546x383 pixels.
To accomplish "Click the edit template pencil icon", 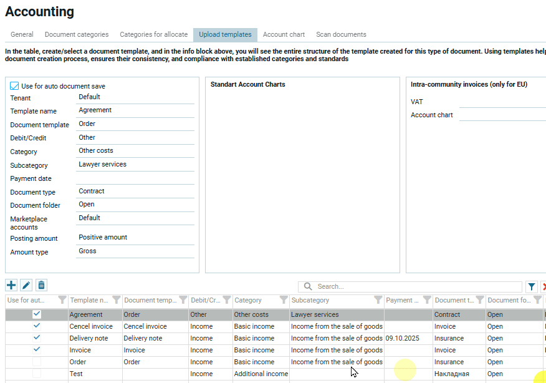I will 26,285.
